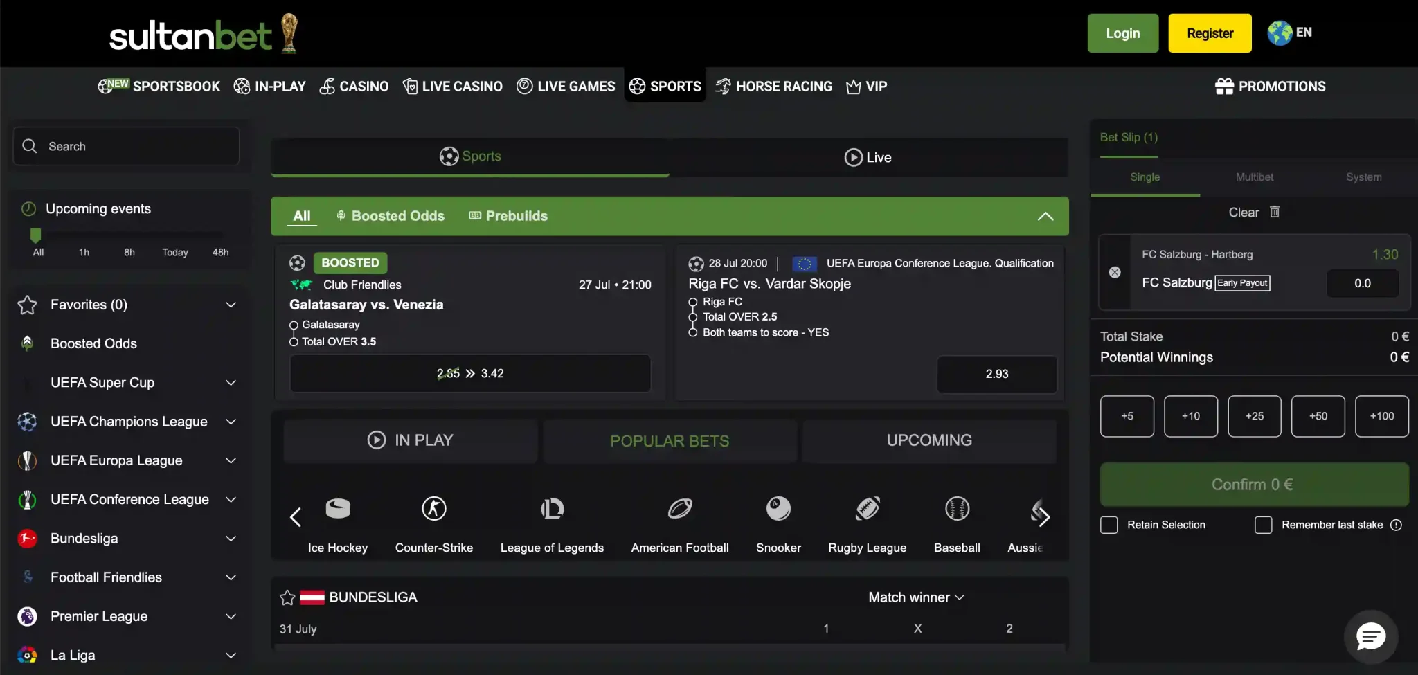This screenshot has width=1418, height=675.
Task: Expand the Premier League list
Action: click(x=231, y=616)
